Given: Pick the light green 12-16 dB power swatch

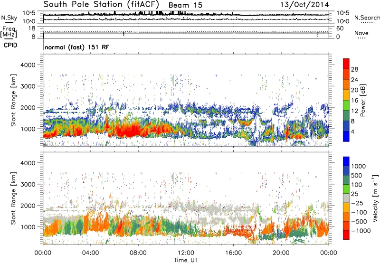Looking at the screenshot, I should tap(346, 105).
